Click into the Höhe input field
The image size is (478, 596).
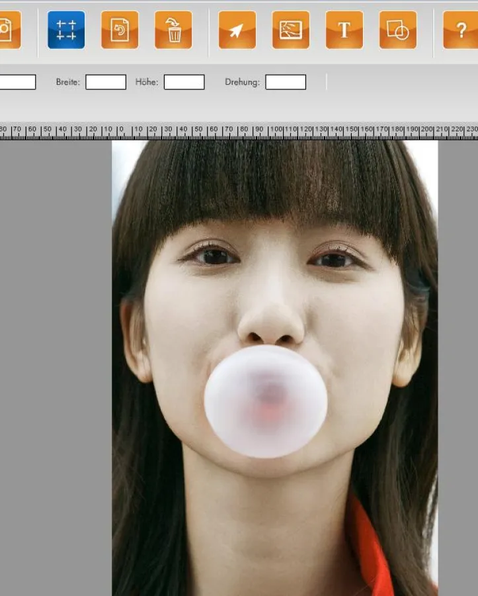pos(184,82)
